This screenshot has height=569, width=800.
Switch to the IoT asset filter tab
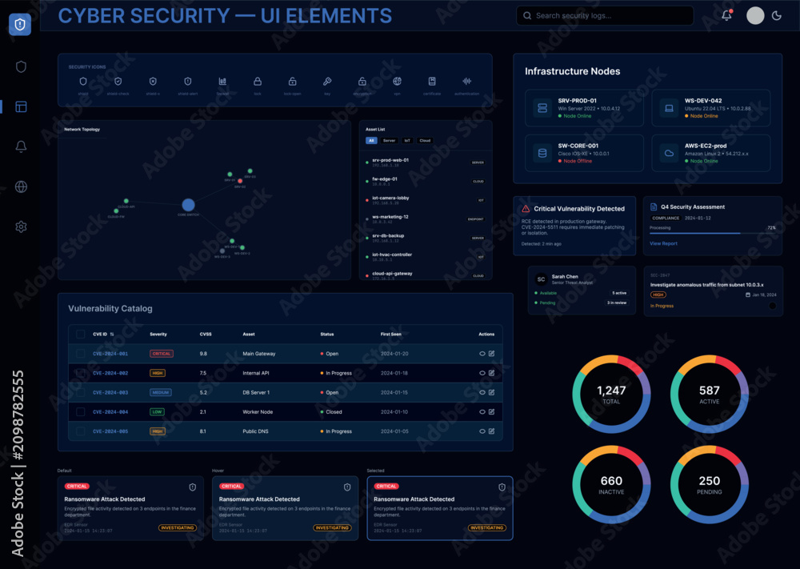coord(407,140)
